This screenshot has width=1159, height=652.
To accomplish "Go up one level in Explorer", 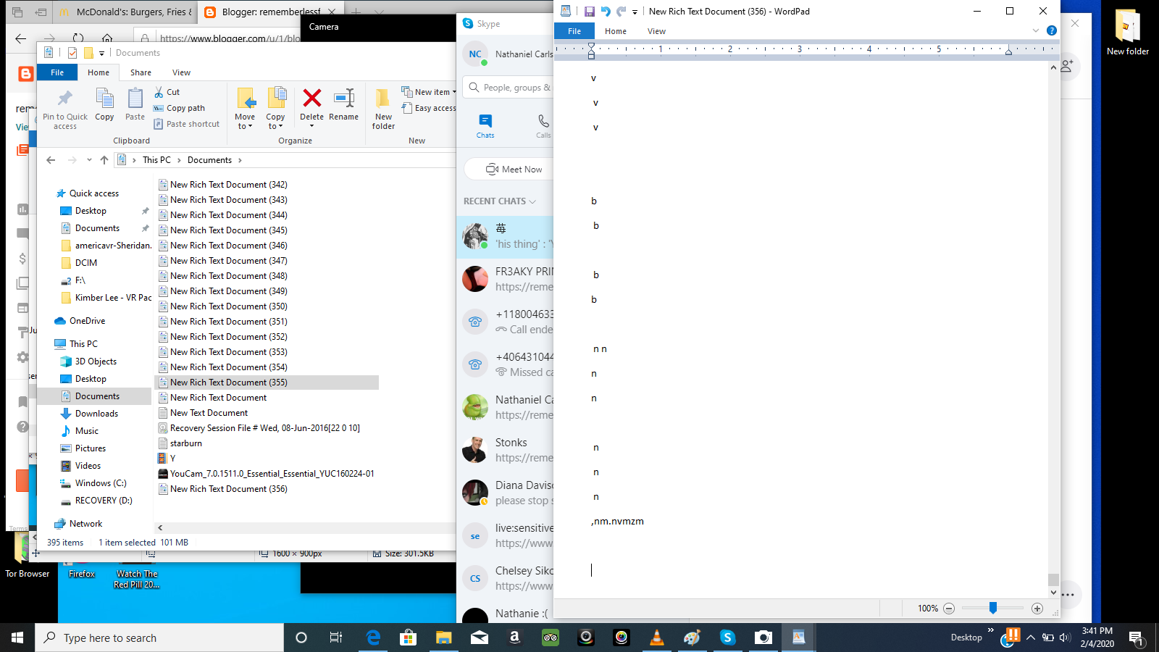I will (x=104, y=160).
